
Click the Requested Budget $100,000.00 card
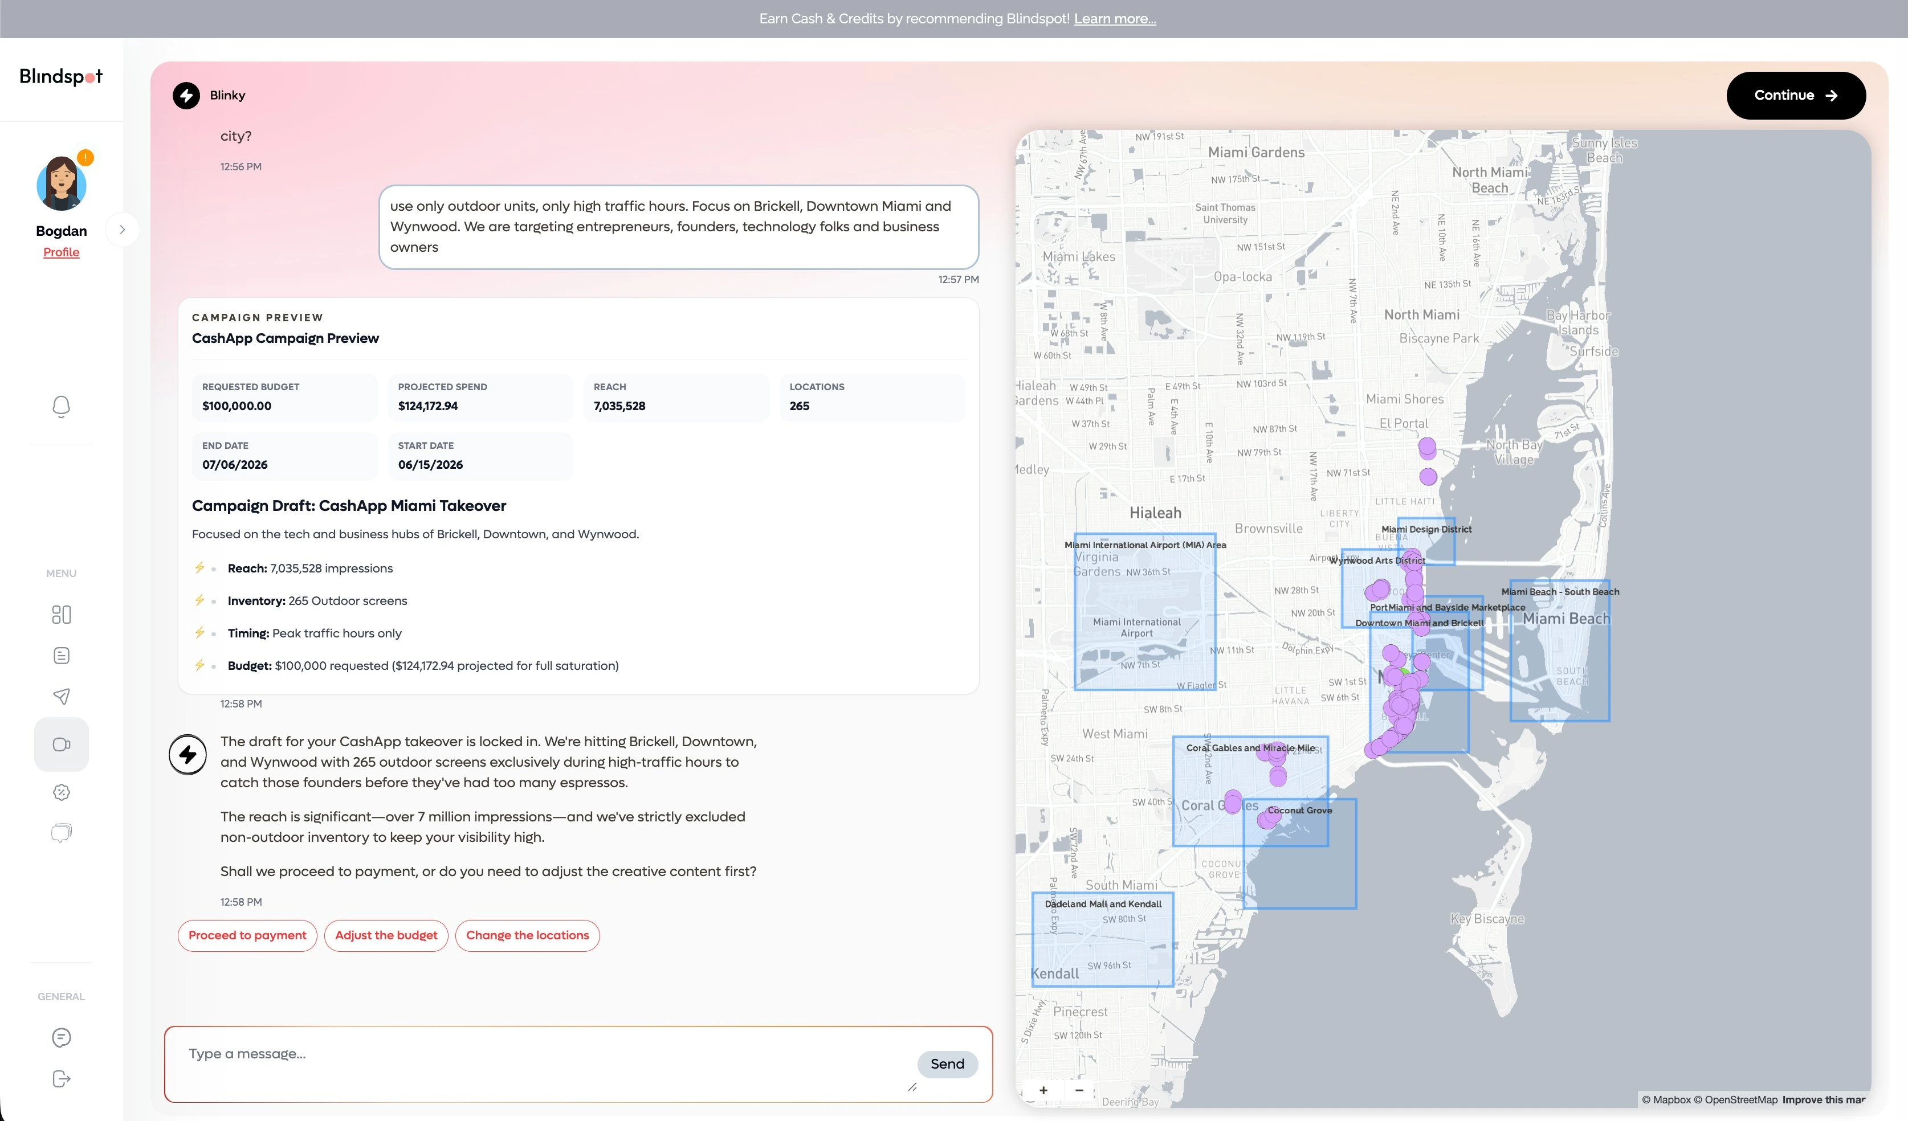click(285, 398)
